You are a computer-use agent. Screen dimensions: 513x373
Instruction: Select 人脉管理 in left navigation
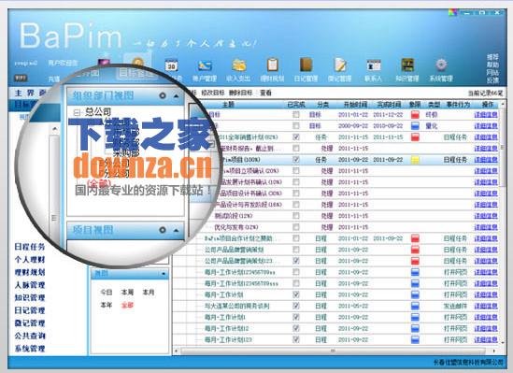(30, 285)
